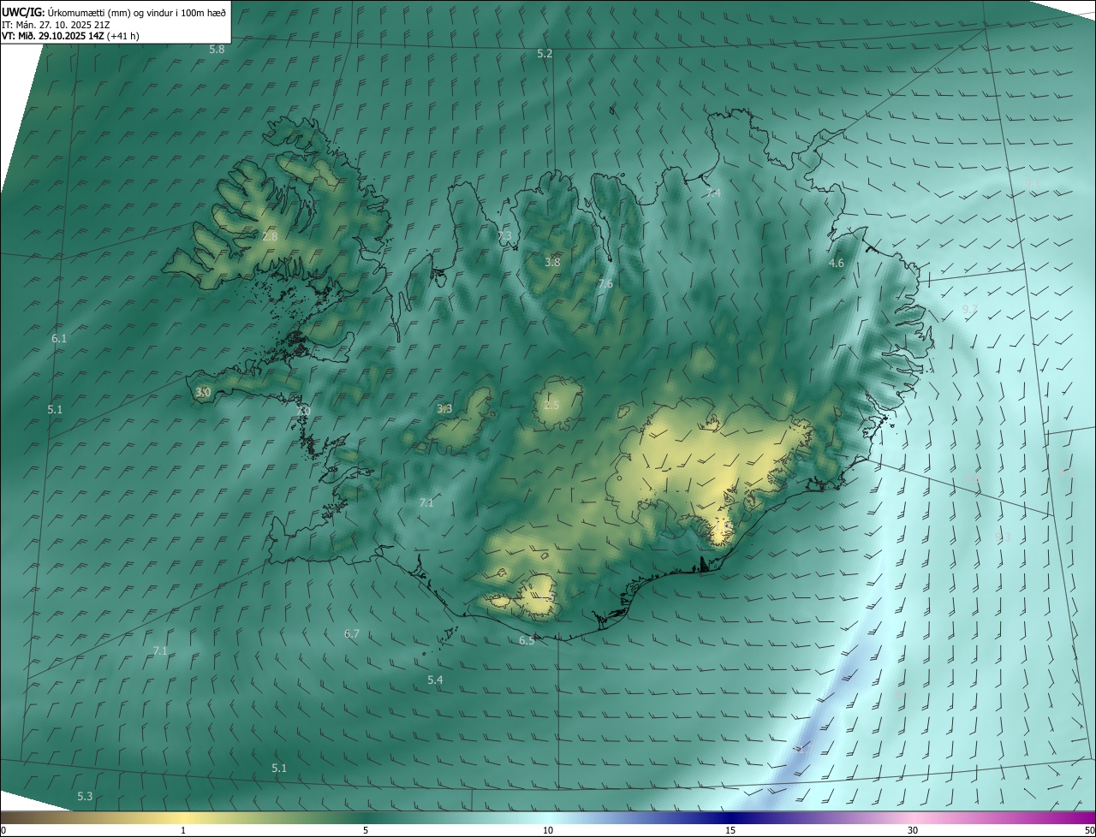Click the map value label '5.3'
Image resolution: width=1096 pixels, height=837 pixels.
tap(85, 797)
